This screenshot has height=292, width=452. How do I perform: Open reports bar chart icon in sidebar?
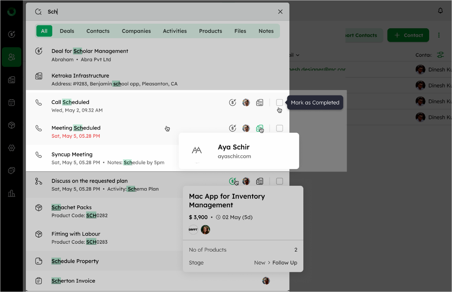point(12,193)
